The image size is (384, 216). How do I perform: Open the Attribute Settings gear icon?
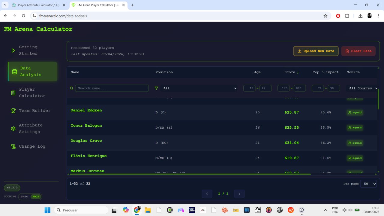coord(13,129)
